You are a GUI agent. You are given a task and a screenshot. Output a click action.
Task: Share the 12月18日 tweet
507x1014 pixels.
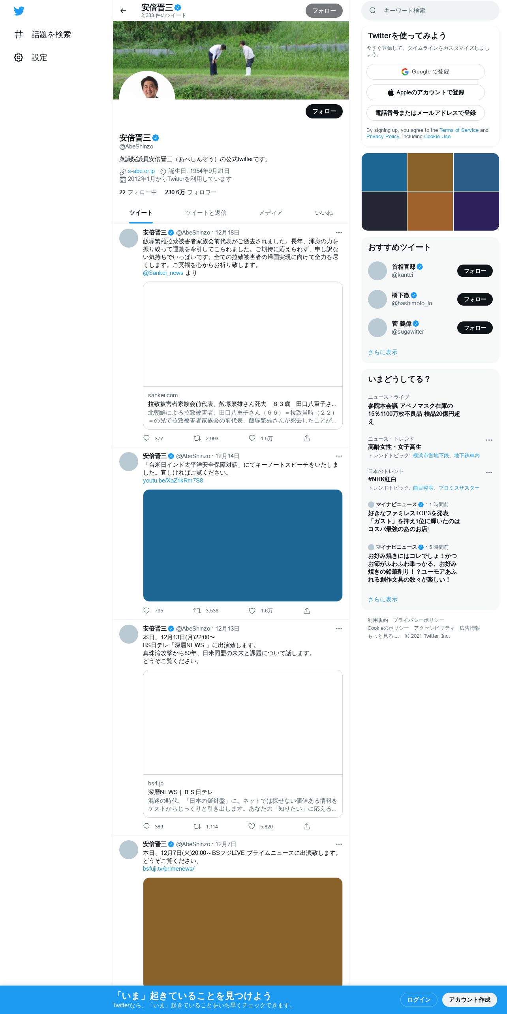pyautogui.click(x=307, y=438)
